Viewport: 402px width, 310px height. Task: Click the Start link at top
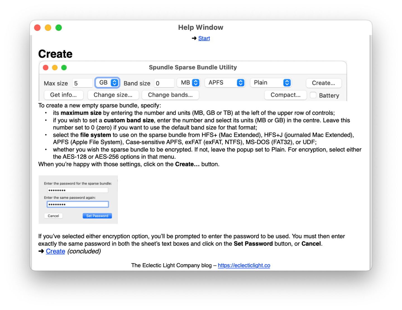[204, 38]
